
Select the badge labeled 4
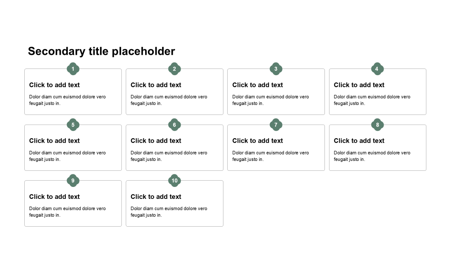click(x=377, y=69)
